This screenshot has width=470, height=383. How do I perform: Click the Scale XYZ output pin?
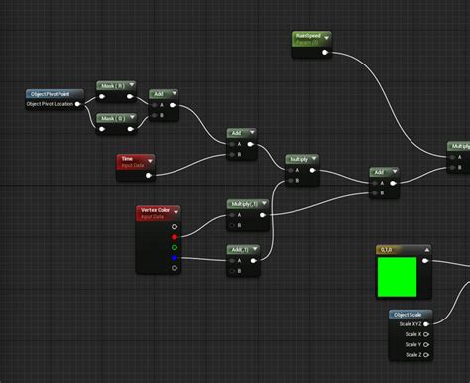click(426, 324)
